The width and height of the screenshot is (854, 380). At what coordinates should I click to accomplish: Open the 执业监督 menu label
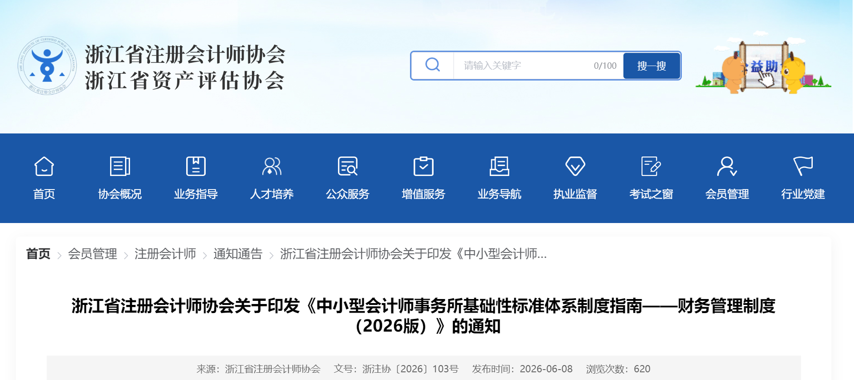[x=575, y=194]
